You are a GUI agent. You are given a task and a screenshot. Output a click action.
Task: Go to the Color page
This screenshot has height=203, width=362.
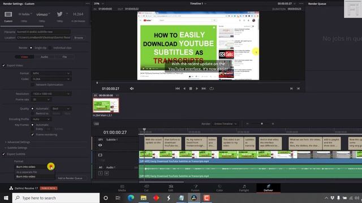point(219,188)
